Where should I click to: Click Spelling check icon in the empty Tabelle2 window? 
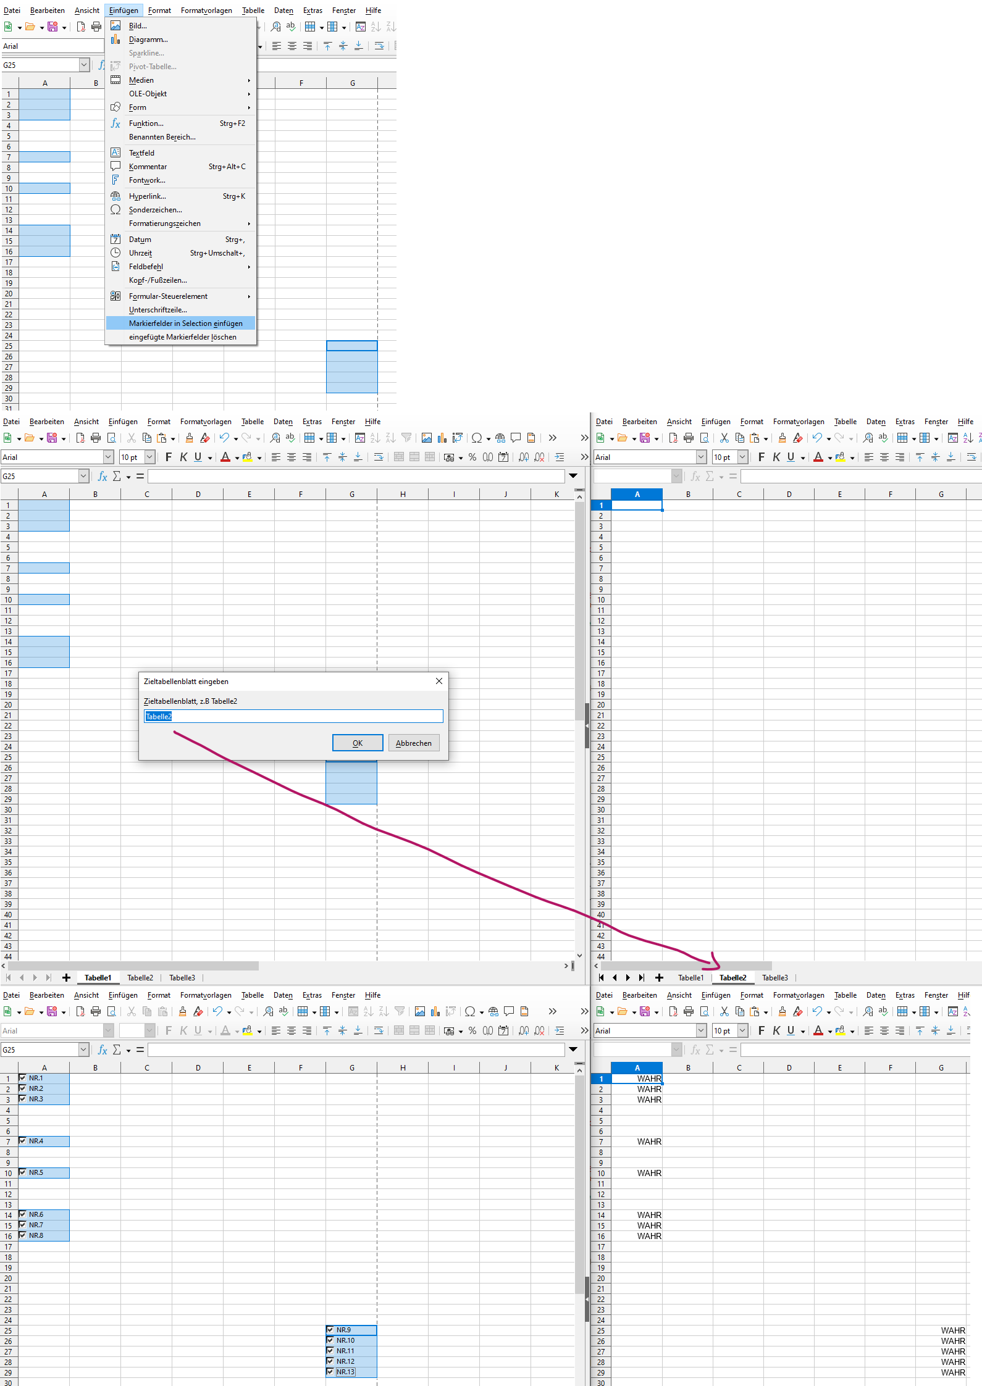[883, 438]
